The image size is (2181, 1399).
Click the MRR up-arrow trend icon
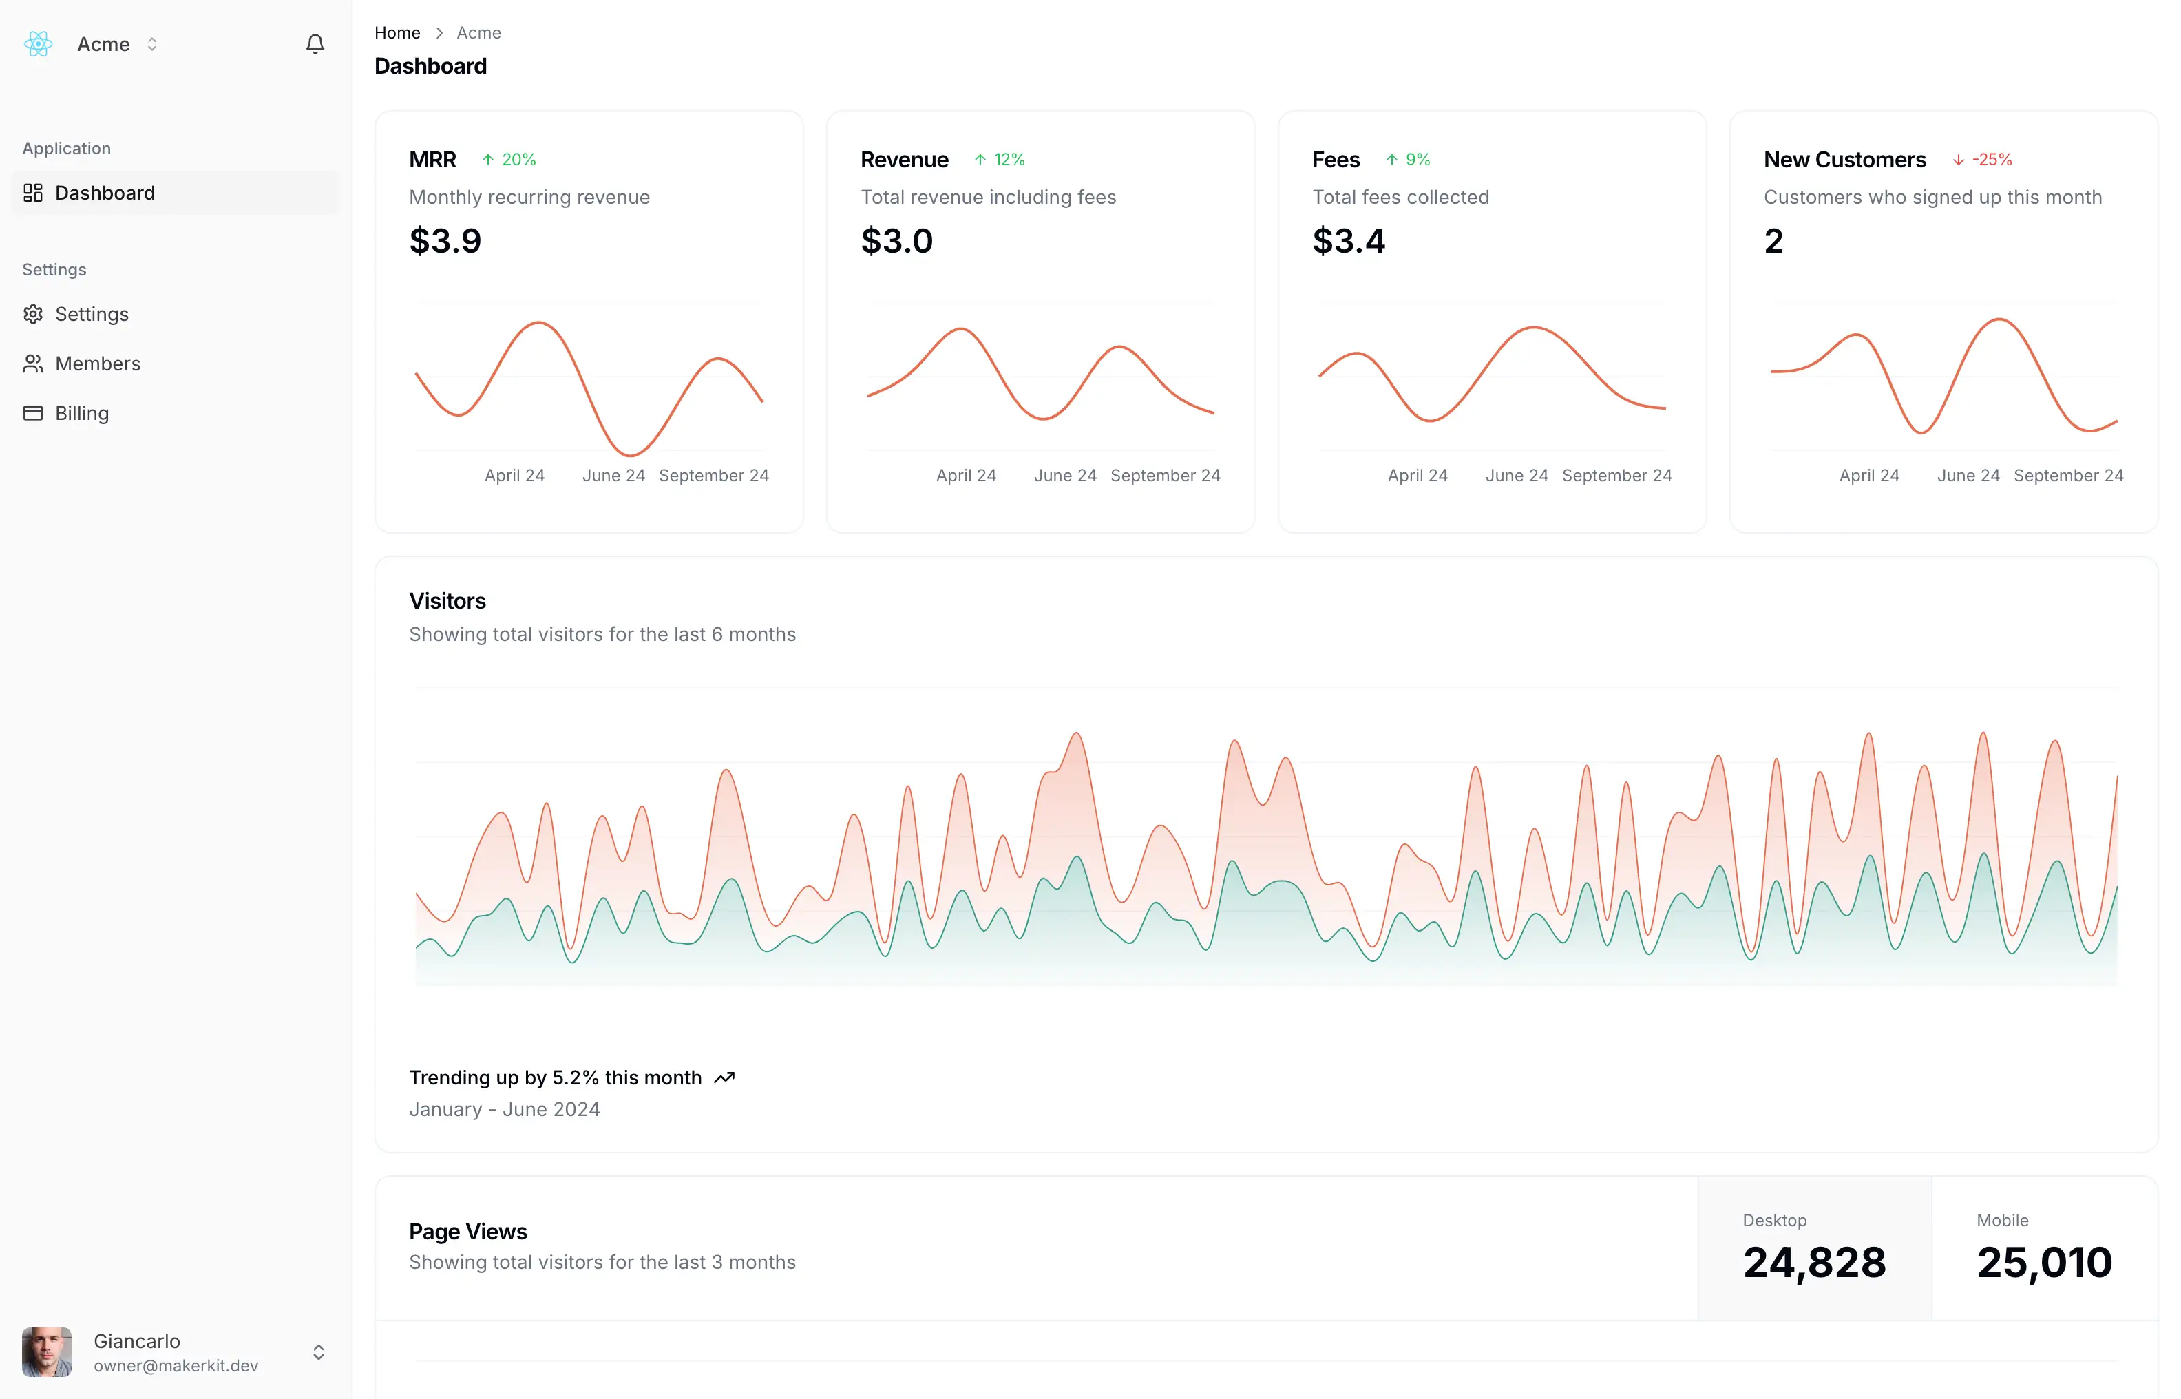tap(488, 160)
